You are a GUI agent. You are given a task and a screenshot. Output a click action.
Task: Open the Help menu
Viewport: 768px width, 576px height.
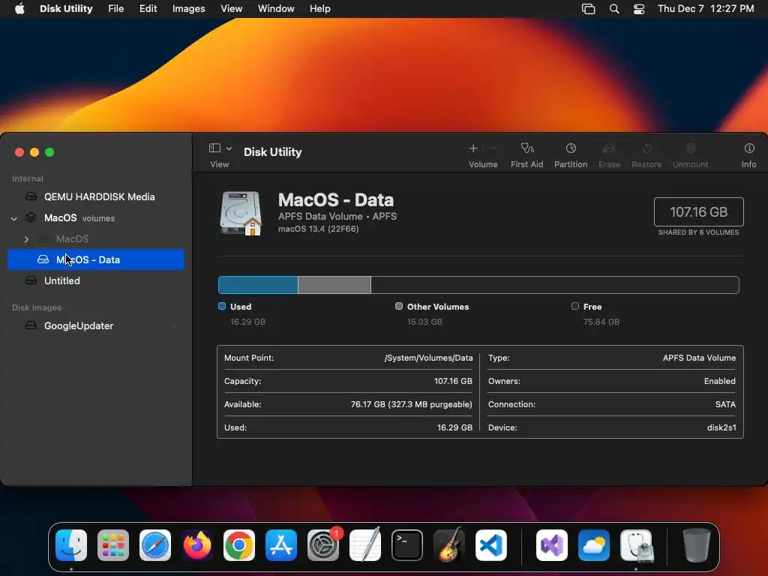pyautogui.click(x=319, y=9)
